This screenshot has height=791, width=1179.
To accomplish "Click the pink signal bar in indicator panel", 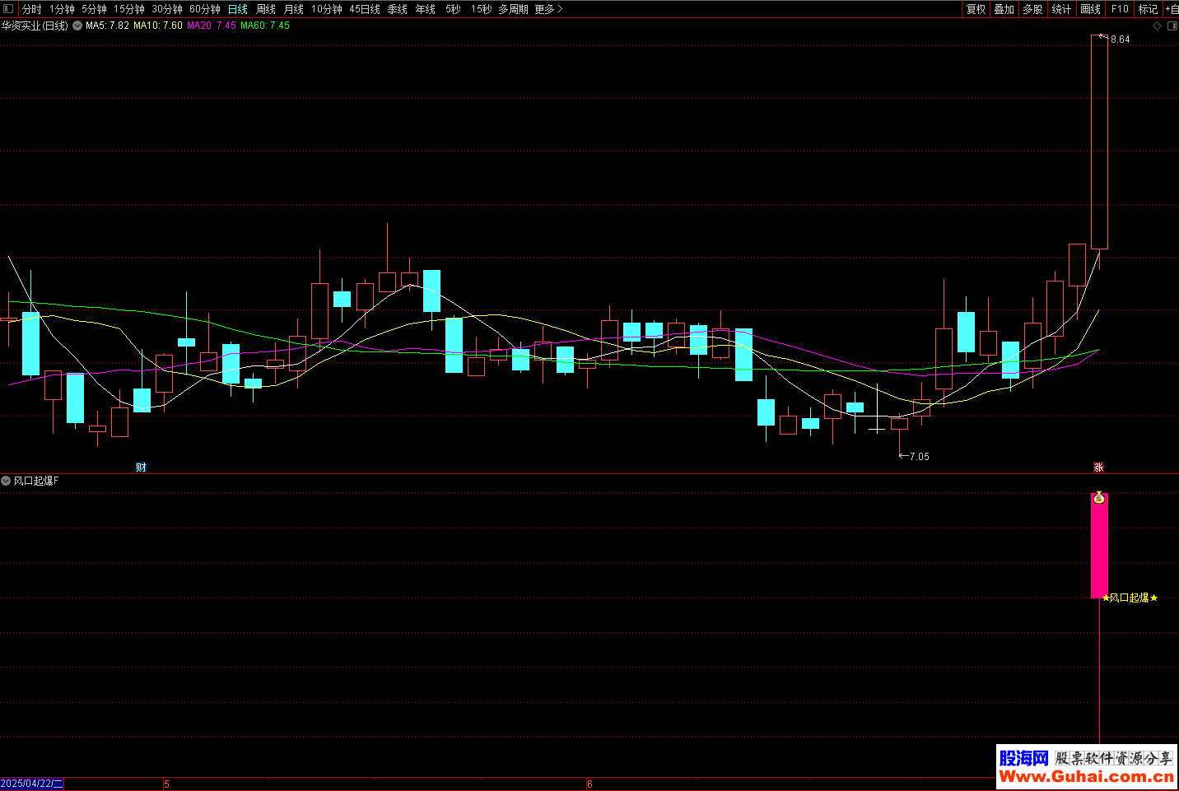I will [1099, 546].
